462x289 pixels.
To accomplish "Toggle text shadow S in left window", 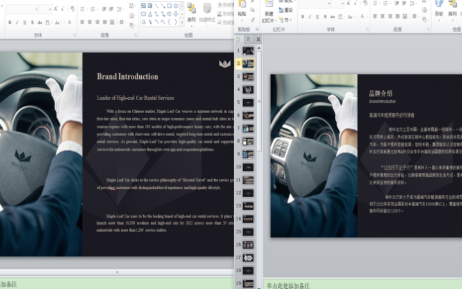I will click(x=32, y=22).
